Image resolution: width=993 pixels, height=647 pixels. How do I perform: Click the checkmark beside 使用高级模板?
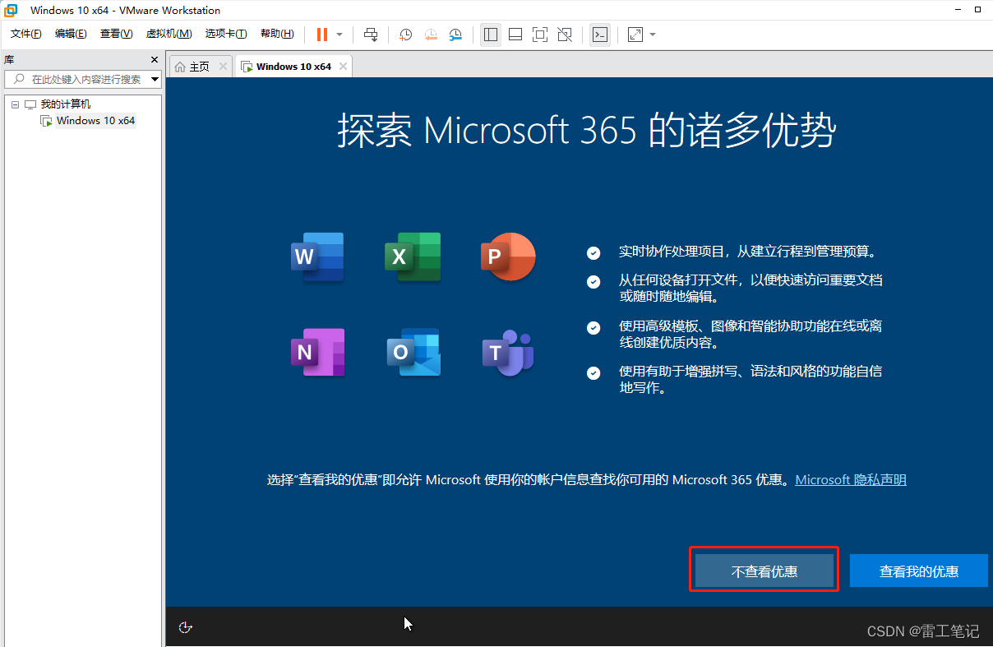593,328
